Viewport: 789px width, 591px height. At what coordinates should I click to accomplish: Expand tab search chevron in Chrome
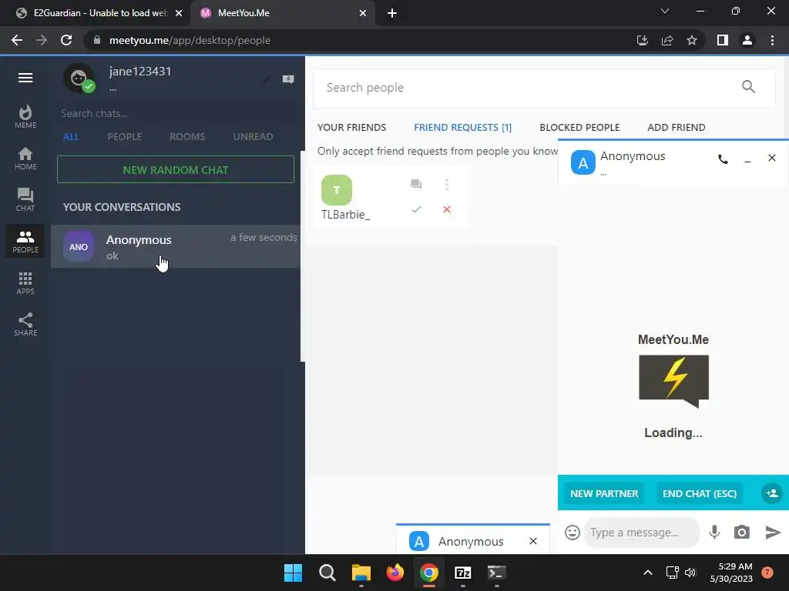pyautogui.click(x=665, y=11)
